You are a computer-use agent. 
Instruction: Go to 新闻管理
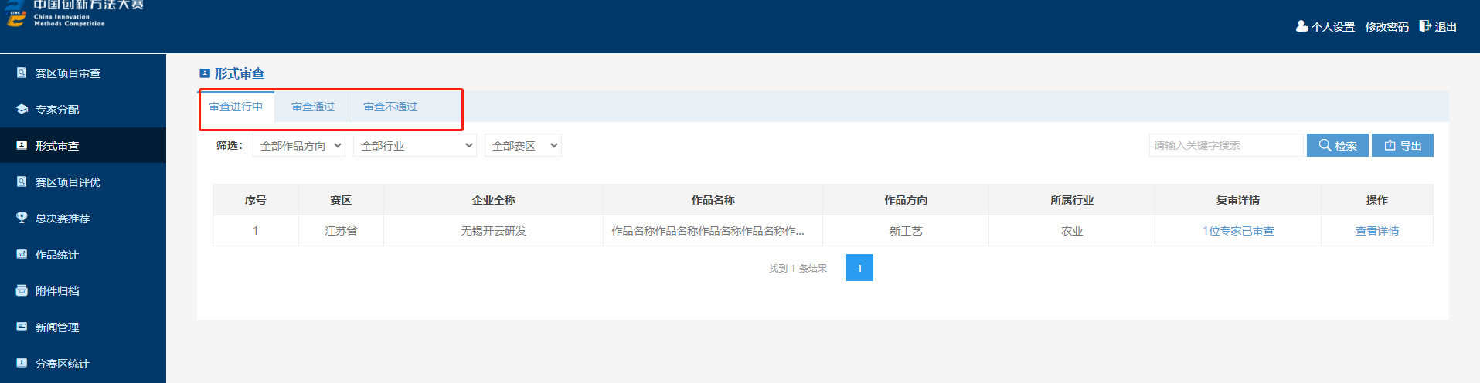[x=83, y=327]
